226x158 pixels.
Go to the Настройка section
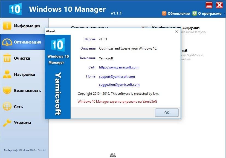(x=23, y=74)
